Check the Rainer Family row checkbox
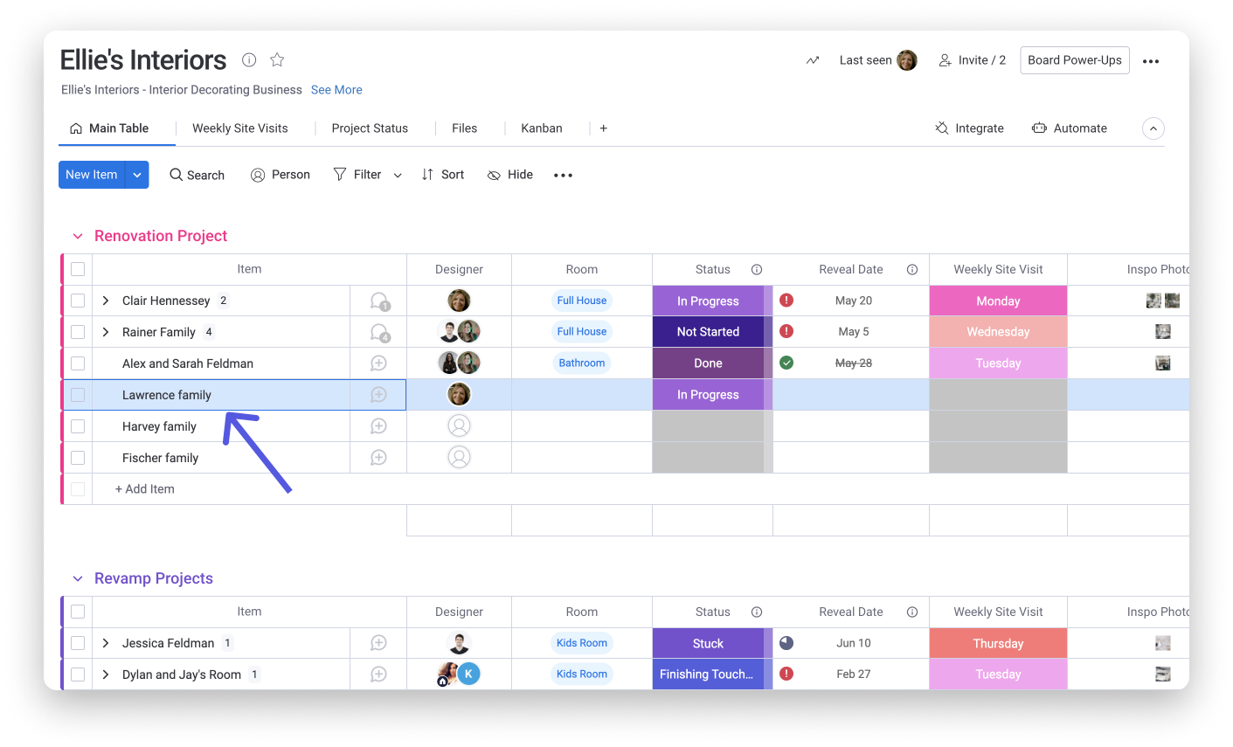This screenshot has width=1233, height=747. click(x=78, y=332)
